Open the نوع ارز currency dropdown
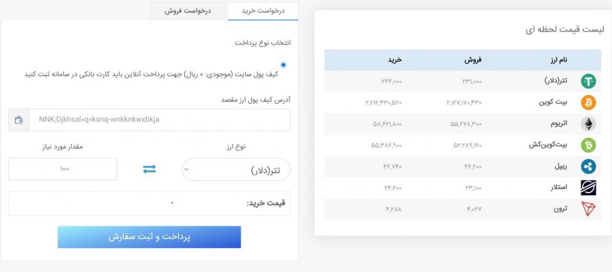Image resolution: width=612 pixels, height=272 pixels. 236,169
